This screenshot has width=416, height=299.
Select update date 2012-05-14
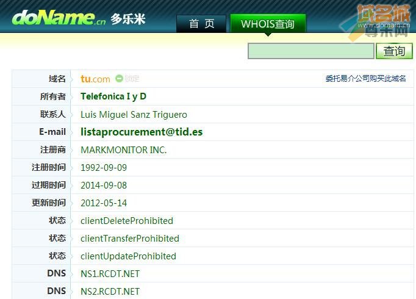coord(104,203)
